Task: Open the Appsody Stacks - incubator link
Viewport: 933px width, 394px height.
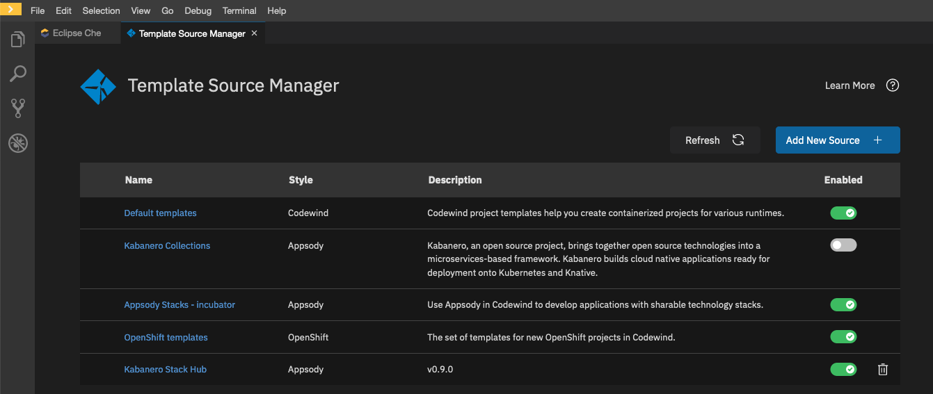Action: [x=180, y=304]
